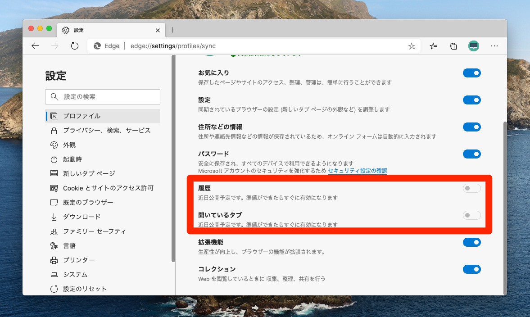Switch off the コレクション sync toggle
The image size is (530, 317).
pyautogui.click(x=471, y=269)
